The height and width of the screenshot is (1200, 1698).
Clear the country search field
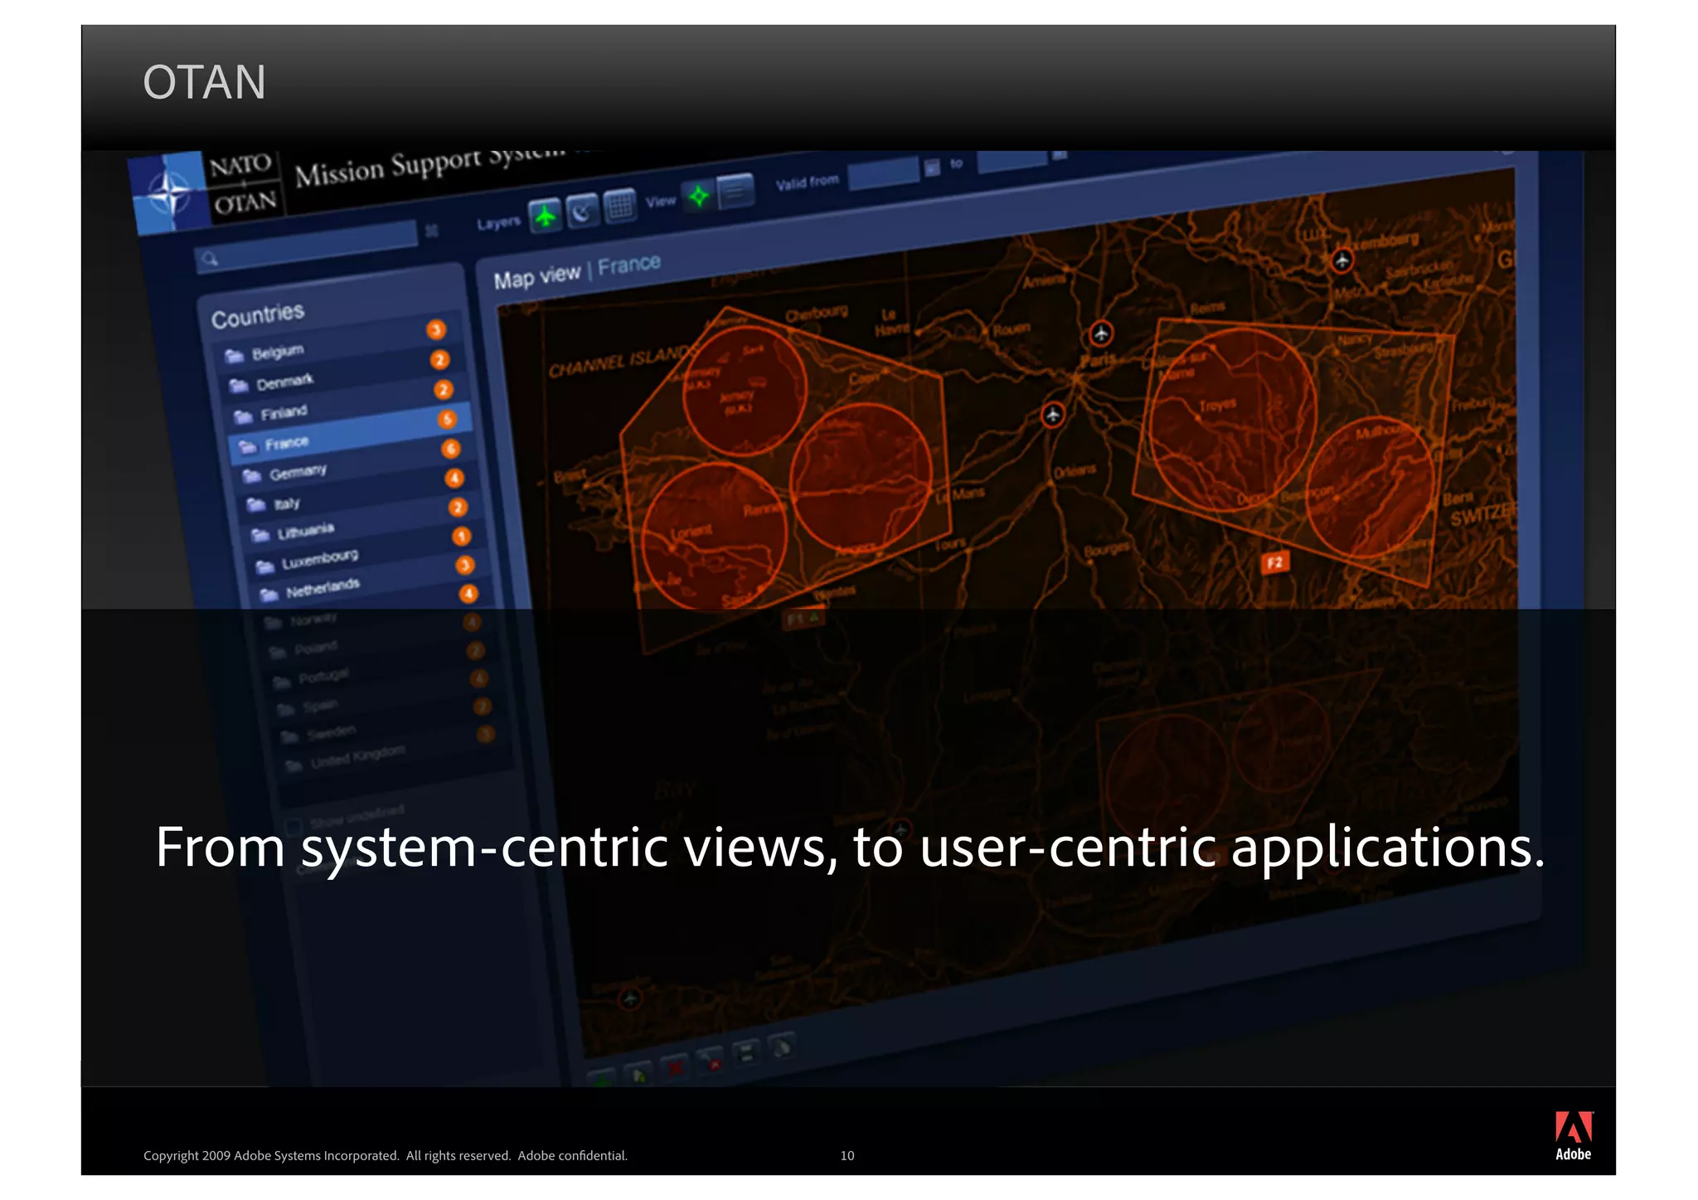(x=432, y=231)
